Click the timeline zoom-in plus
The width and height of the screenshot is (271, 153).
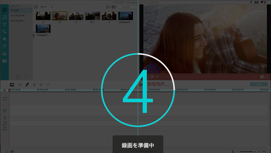(259, 151)
